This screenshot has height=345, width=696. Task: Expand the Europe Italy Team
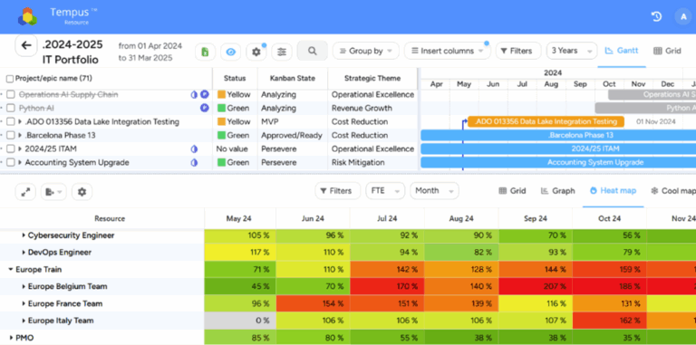pyautogui.click(x=24, y=321)
